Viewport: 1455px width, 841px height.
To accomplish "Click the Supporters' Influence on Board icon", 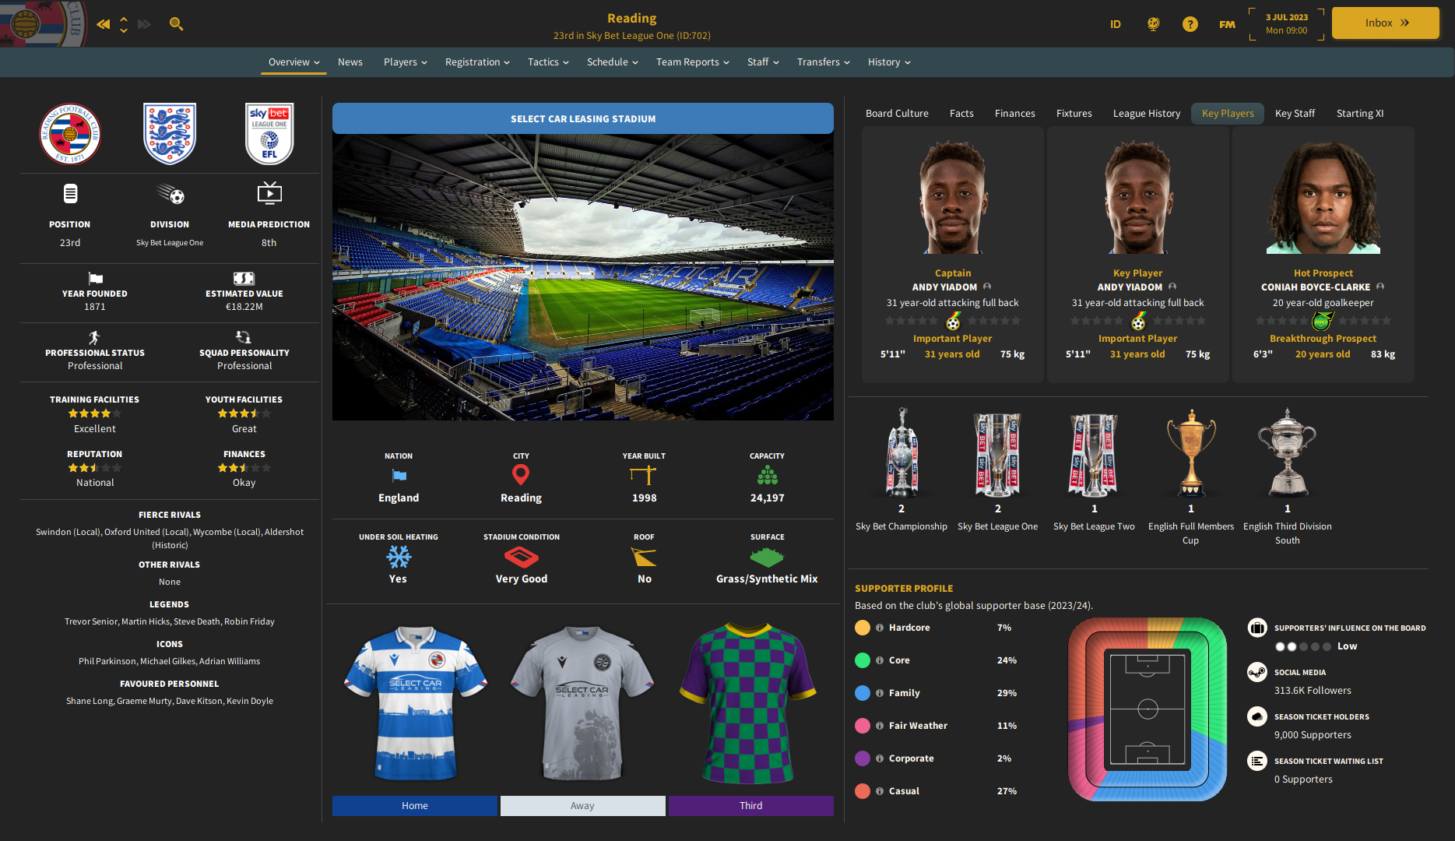I will coord(1257,628).
